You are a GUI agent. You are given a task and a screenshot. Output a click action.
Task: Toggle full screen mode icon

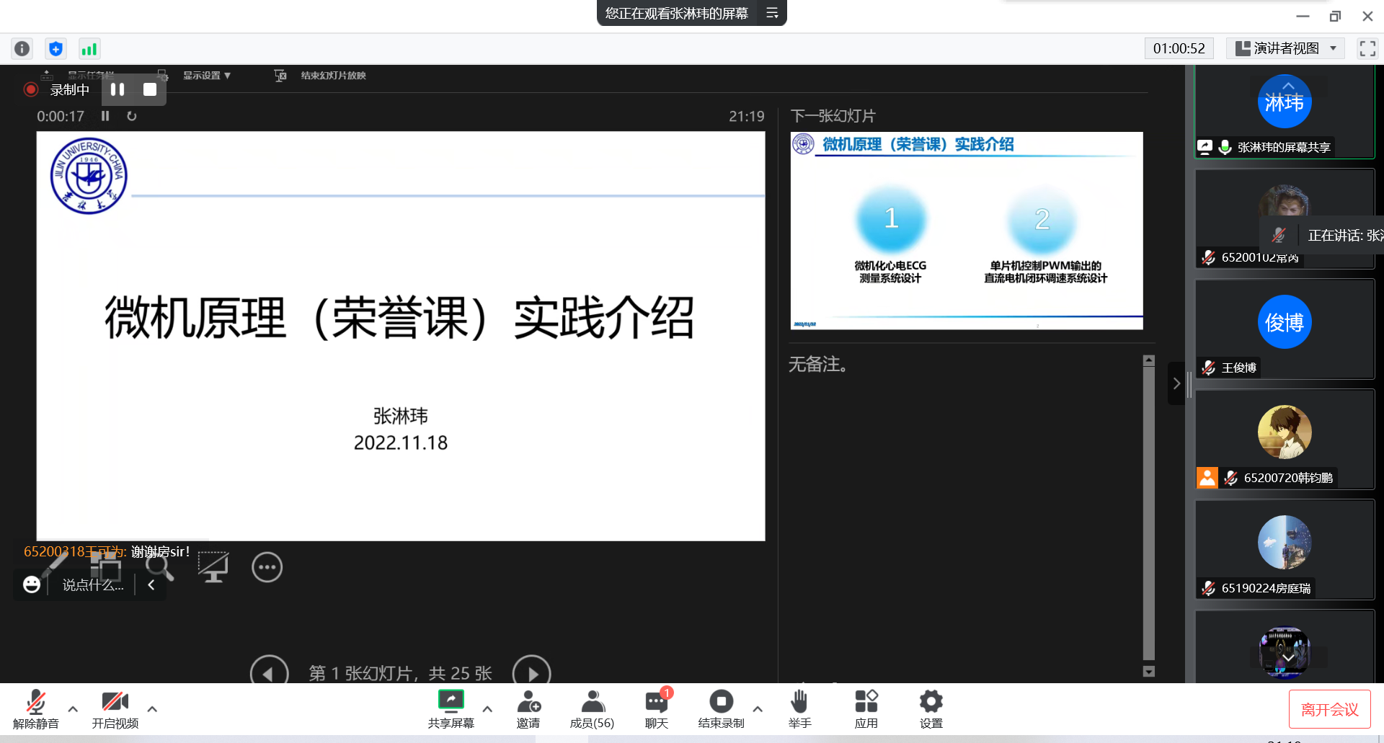1367,48
